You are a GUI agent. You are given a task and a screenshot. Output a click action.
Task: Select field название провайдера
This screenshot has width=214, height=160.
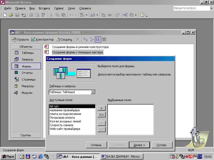(72, 110)
